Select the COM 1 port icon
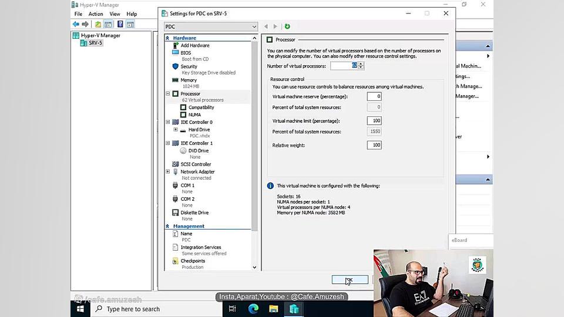The height and width of the screenshot is (317, 564). click(x=175, y=185)
